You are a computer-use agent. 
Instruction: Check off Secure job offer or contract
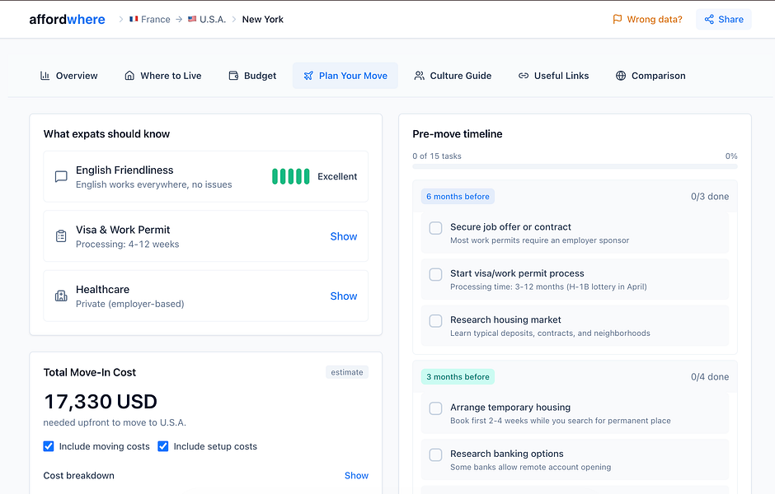click(x=435, y=228)
